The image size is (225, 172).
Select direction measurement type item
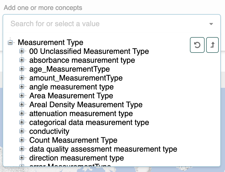(76, 158)
